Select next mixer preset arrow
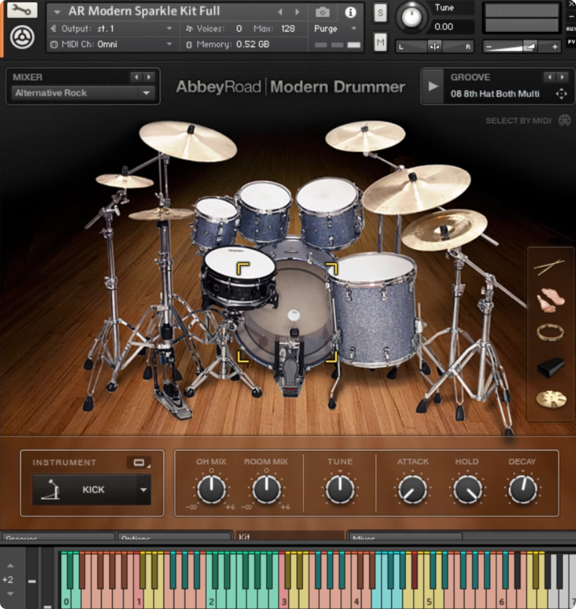The height and width of the screenshot is (609, 576). point(149,77)
